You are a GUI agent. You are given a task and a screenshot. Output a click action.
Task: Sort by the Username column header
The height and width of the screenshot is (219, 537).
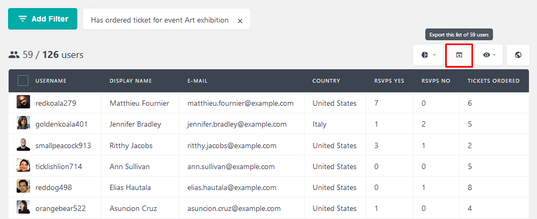[x=51, y=81]
